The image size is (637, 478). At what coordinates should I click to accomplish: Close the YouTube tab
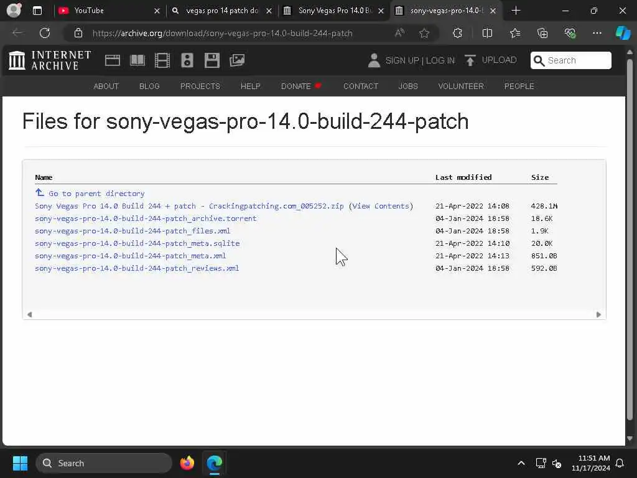[157, 11]
